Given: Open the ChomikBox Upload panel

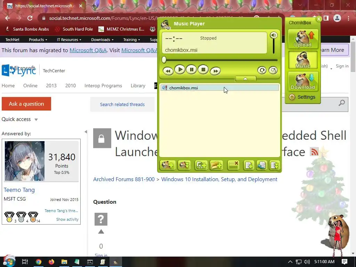Looking at the screenshot, I should pos(303,39).
